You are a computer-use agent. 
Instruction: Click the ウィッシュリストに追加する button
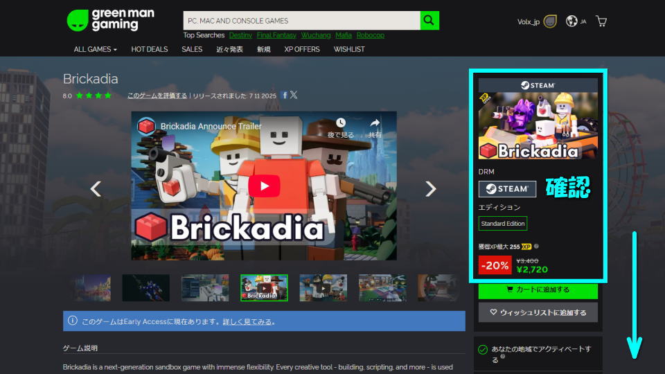point(538,312)
